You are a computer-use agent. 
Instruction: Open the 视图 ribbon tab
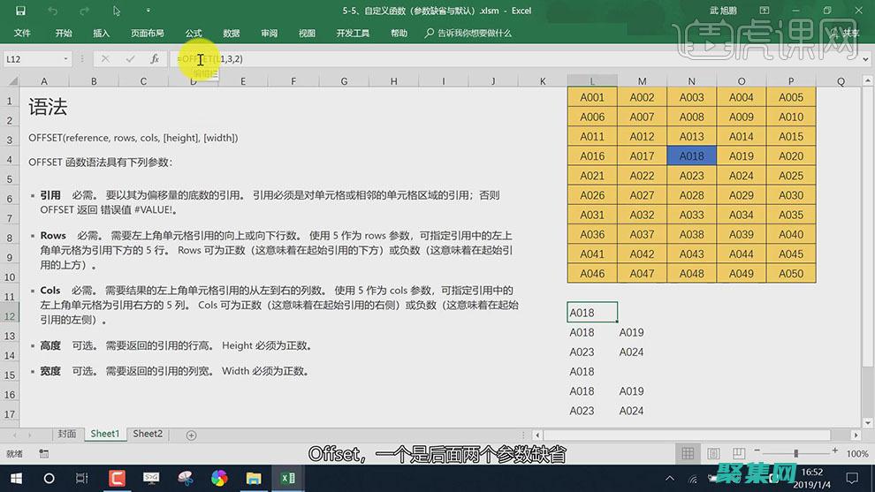307,33
